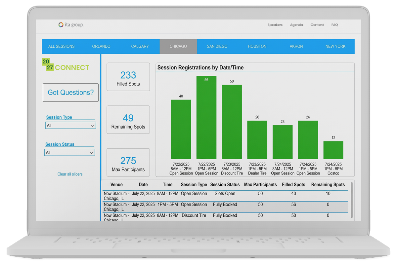Switch to the All Sessions tab
Screen dimensions: 397x266
pos(62,47)
